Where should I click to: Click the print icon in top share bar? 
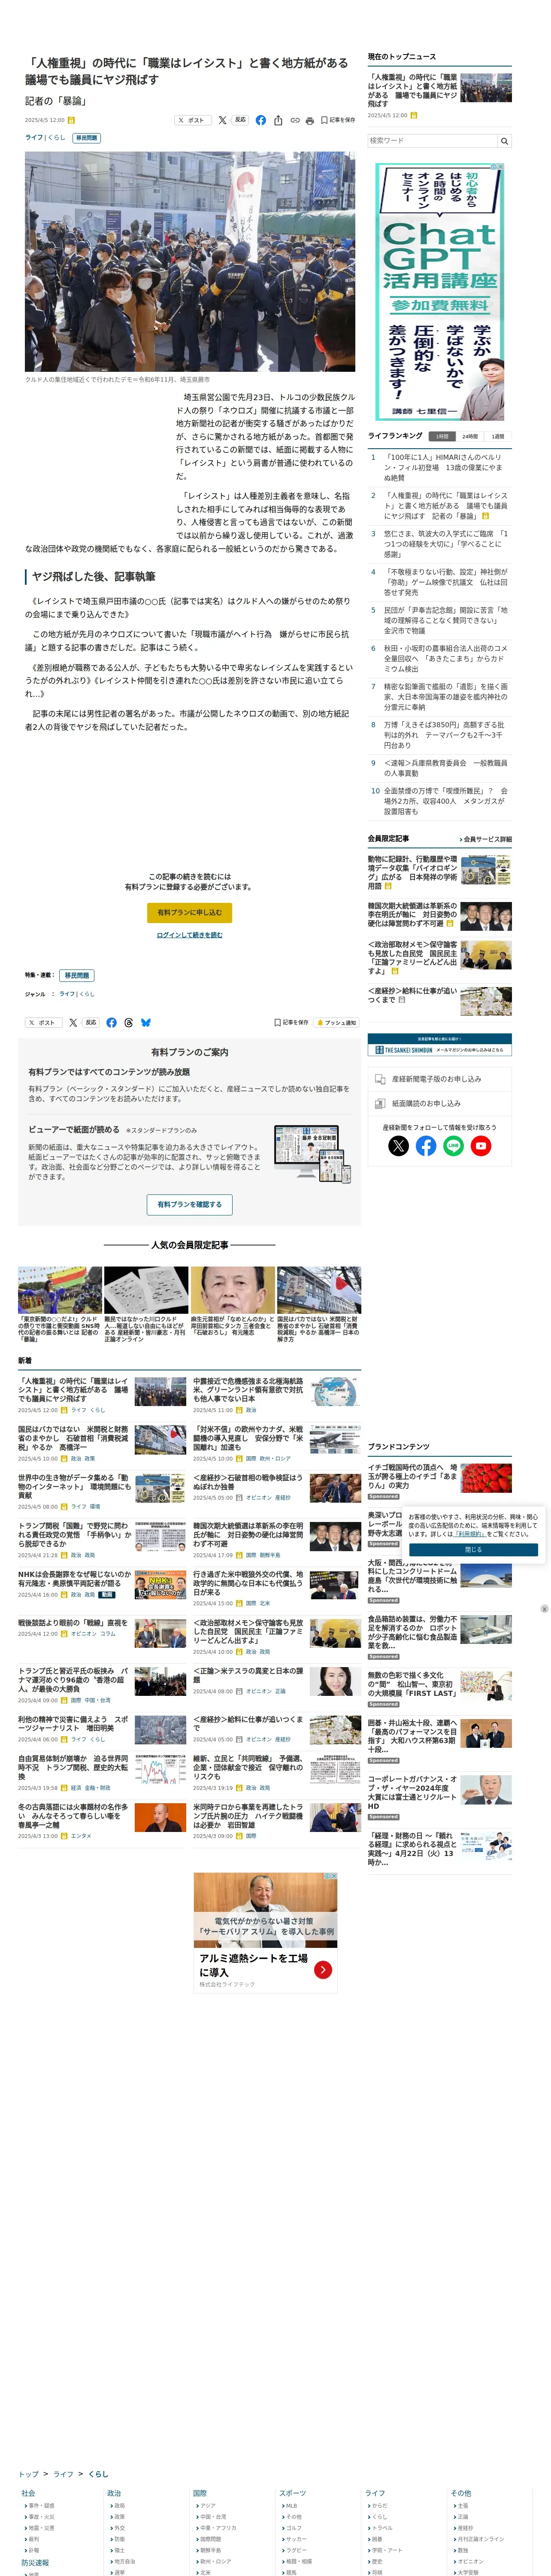click(309, 120)
